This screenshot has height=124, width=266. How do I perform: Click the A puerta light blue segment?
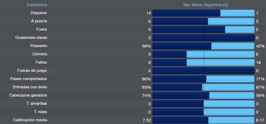231,21
